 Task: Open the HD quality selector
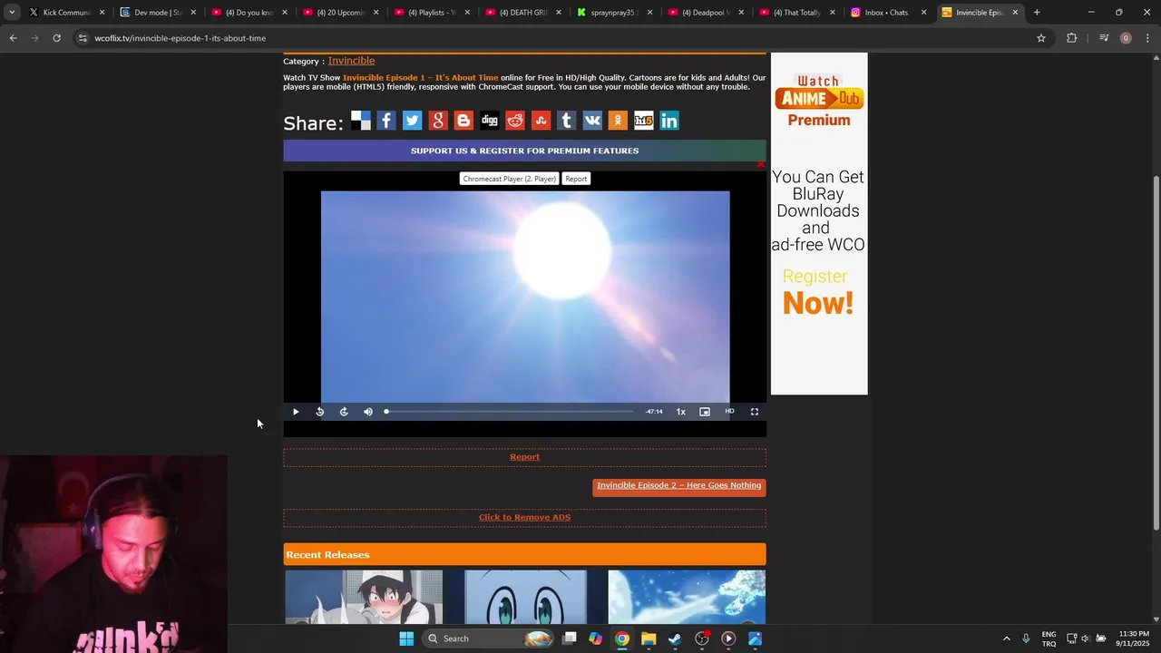[x=729, y=412]
